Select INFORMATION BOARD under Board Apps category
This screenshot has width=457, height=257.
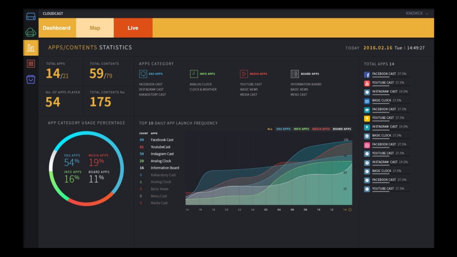pyautogui.click(x=306, y=84)
